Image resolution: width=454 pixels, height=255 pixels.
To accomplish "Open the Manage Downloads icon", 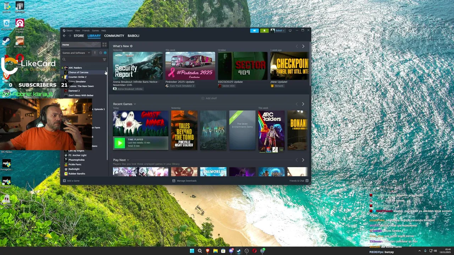I will pos(174,181).
